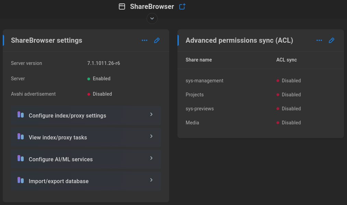Viewport: 347px width, 205px height.
Task: Click the server version value 7.1.1011.26-r6
Action: pos(103,63)
